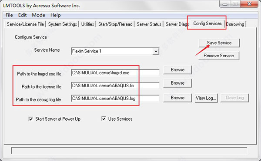261x161 pixels.
Task: Minimize the LMTOOLS window
Action: [x=225, y=4]
